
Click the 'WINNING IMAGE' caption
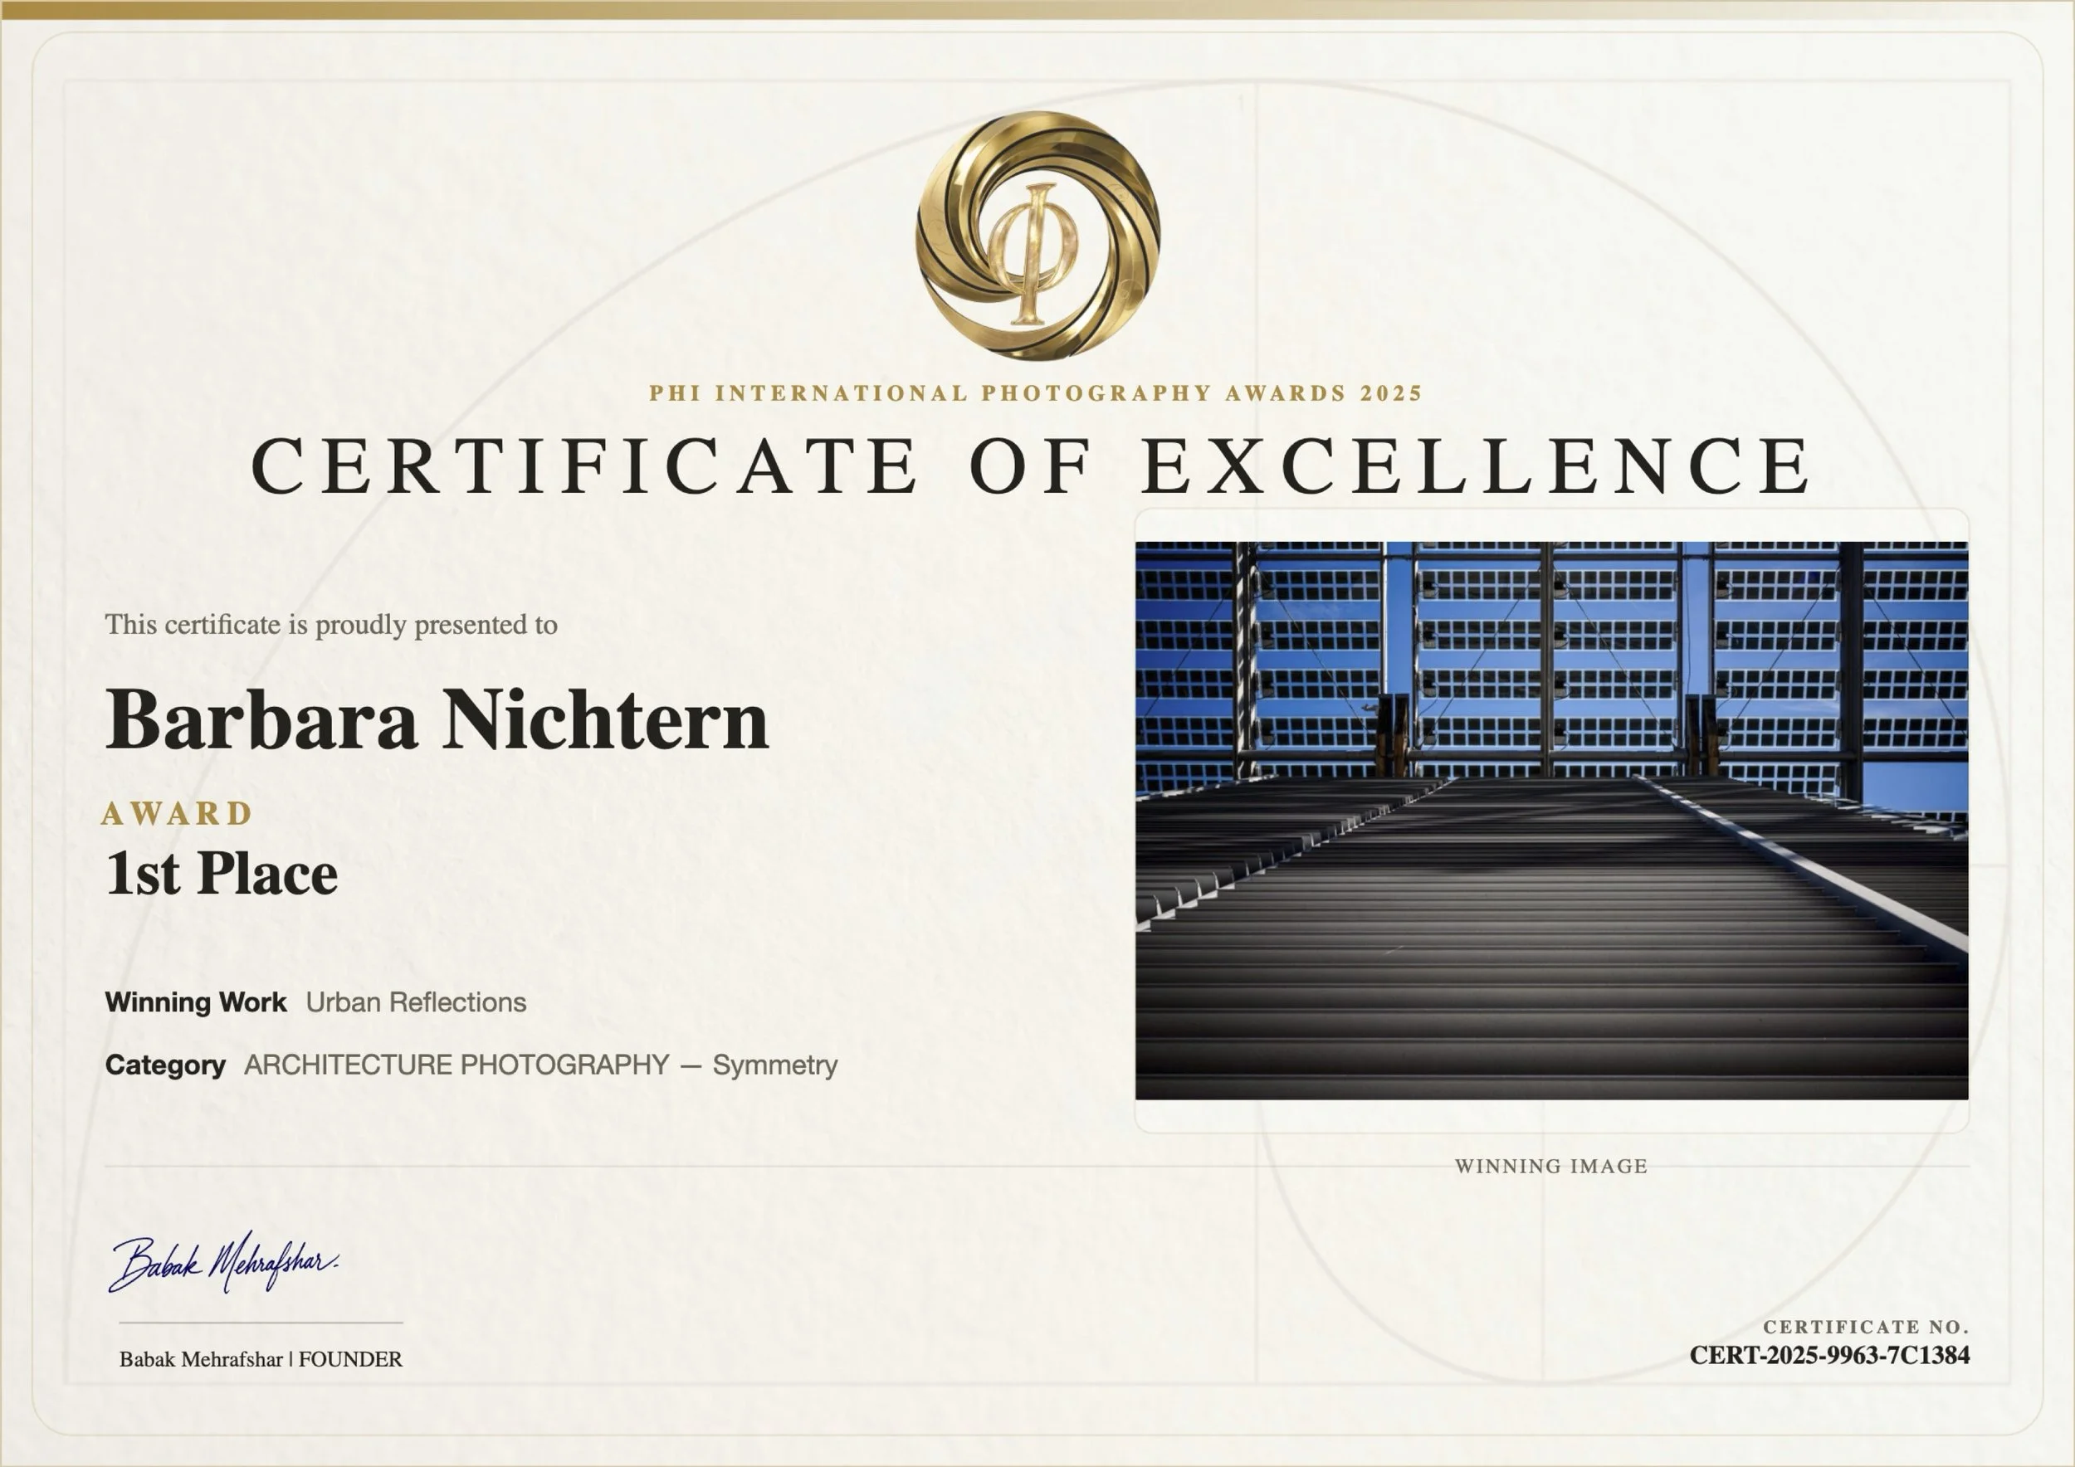point(1550,1166)
